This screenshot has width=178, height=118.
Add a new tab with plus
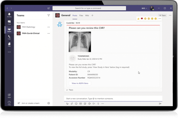click(x=92, y=15)
